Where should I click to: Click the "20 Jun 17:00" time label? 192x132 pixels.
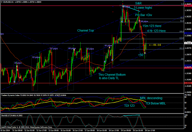point(150,130)
